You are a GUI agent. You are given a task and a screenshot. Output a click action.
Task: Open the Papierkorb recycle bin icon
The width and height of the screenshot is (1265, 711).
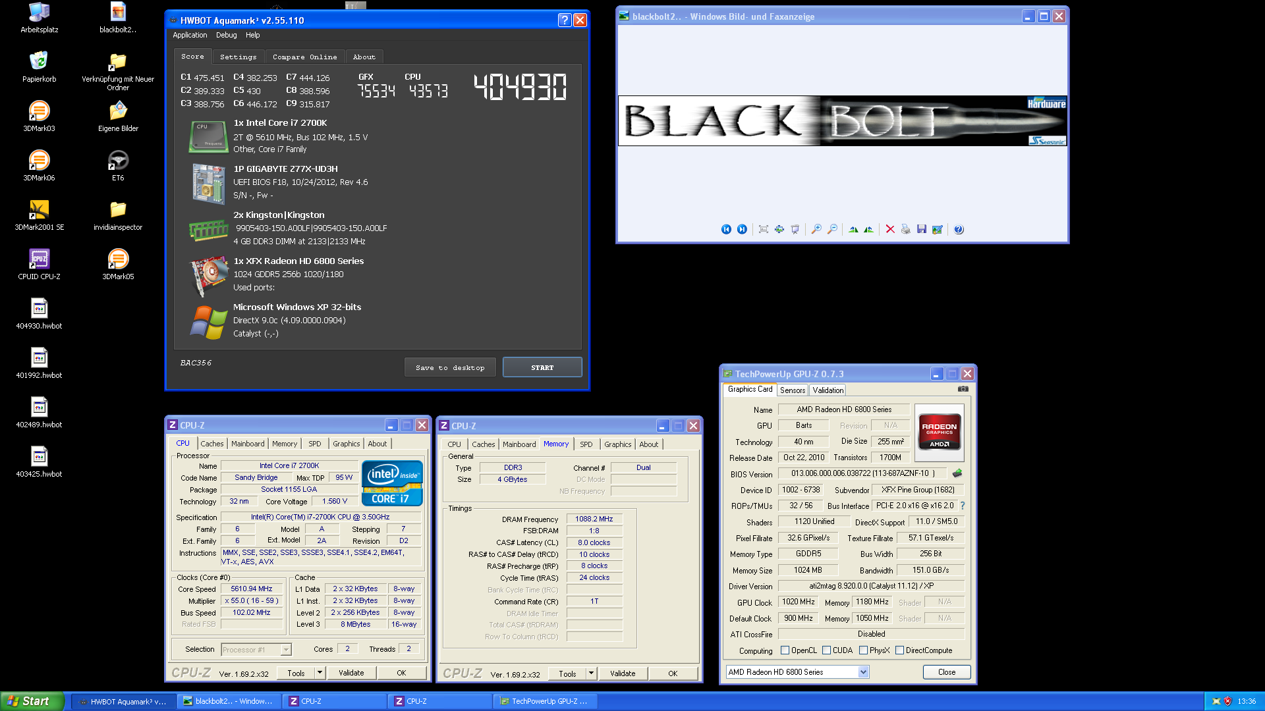coord(39,66)
